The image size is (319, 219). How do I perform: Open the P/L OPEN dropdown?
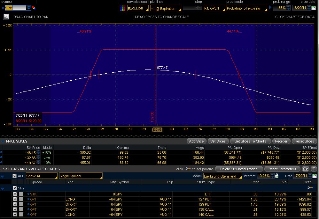point(214,8)
